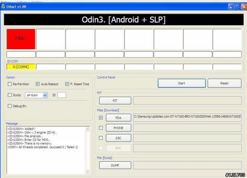
Task: Click the PDA file path field
Action: (187, 118)
